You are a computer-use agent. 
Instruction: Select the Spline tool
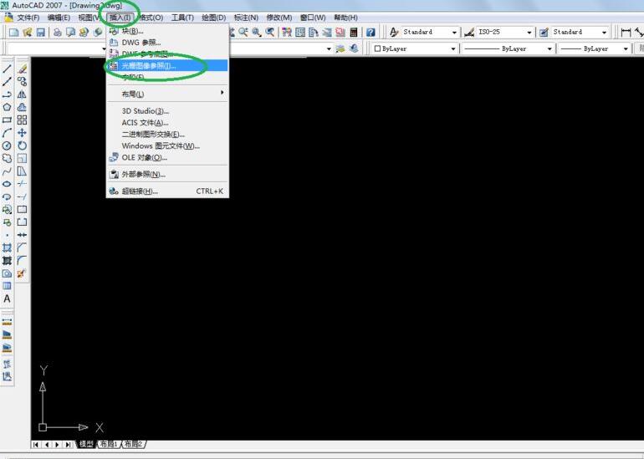coord(7,171)
